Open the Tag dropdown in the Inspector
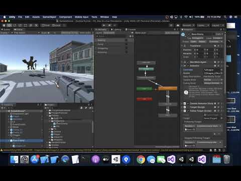The height and width of the screenshot is (181, 241). (x=198, y=38)
